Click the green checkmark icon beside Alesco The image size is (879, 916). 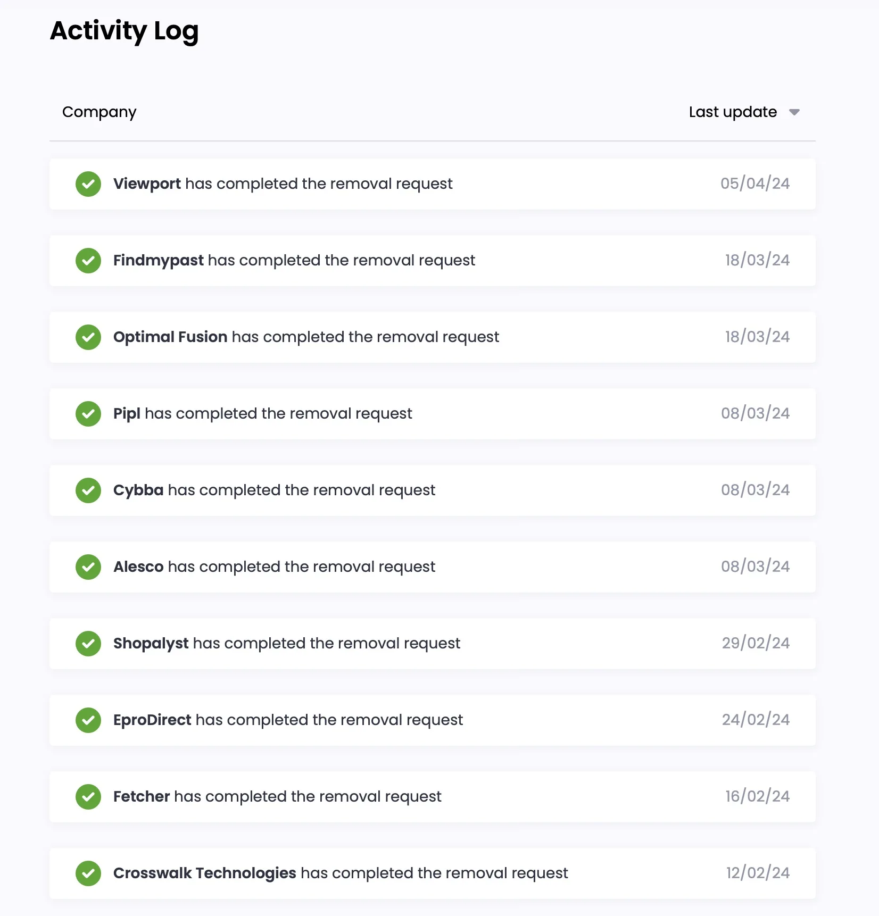[x=88, y=567]
